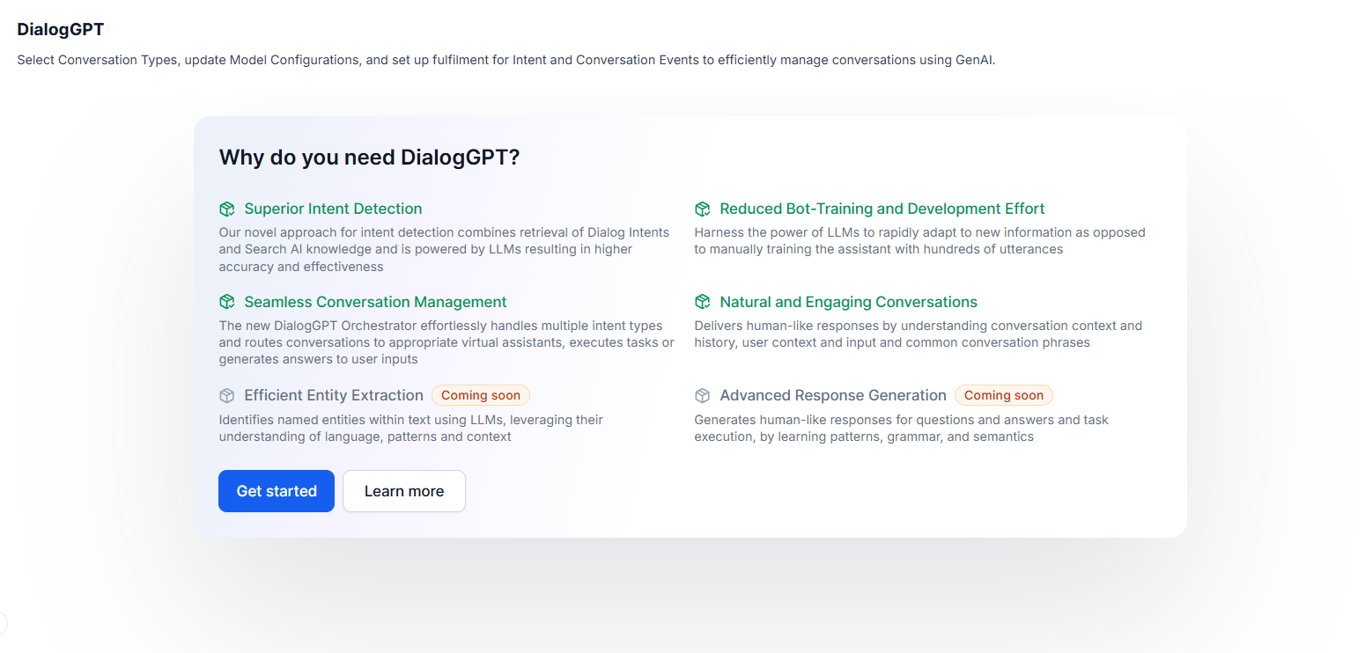
Task: Click Coming soon badge beside Advanced Response Generation
Action: 1003,396
